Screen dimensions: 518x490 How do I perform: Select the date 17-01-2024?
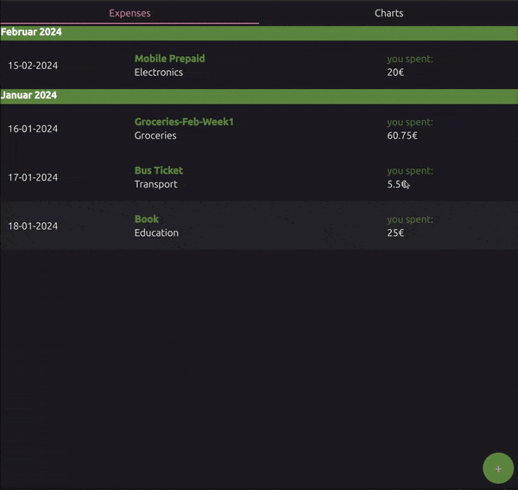(x=33, y=177)
